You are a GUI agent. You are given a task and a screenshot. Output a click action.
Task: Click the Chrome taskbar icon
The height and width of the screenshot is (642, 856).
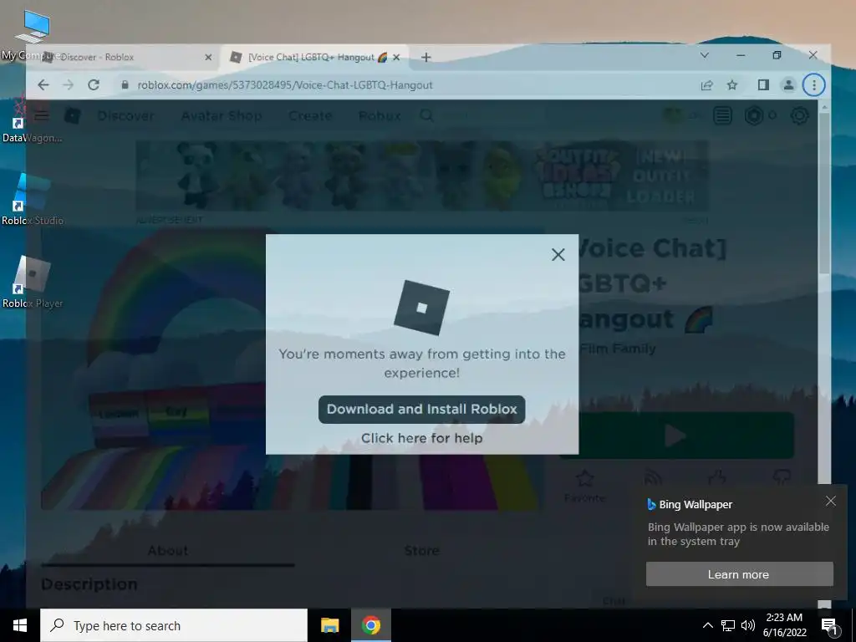point(370,625)
